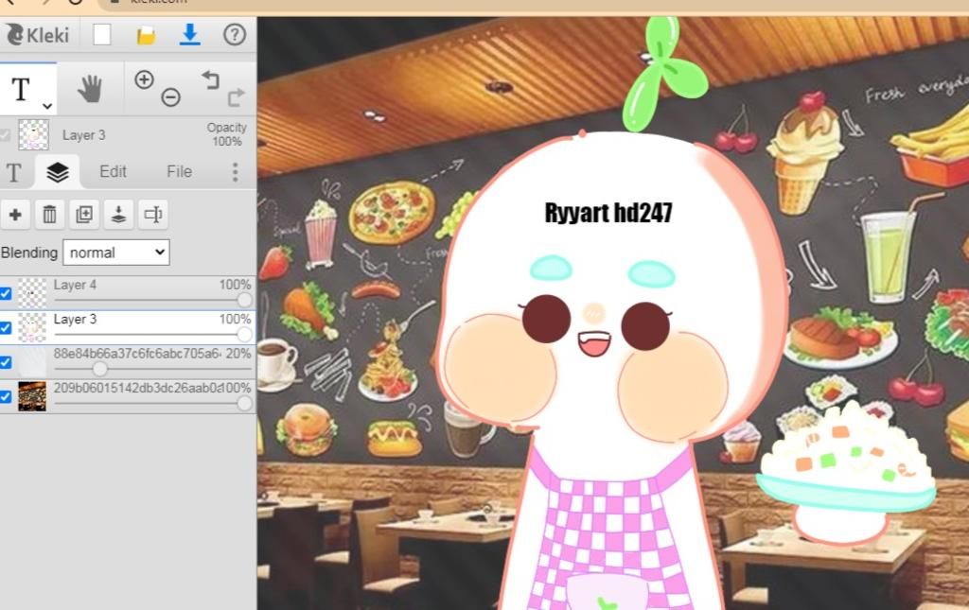Click the Opacity 100% label in the top panel
The height and width of the screenshot is (610, 969).
tap(227, 134)
